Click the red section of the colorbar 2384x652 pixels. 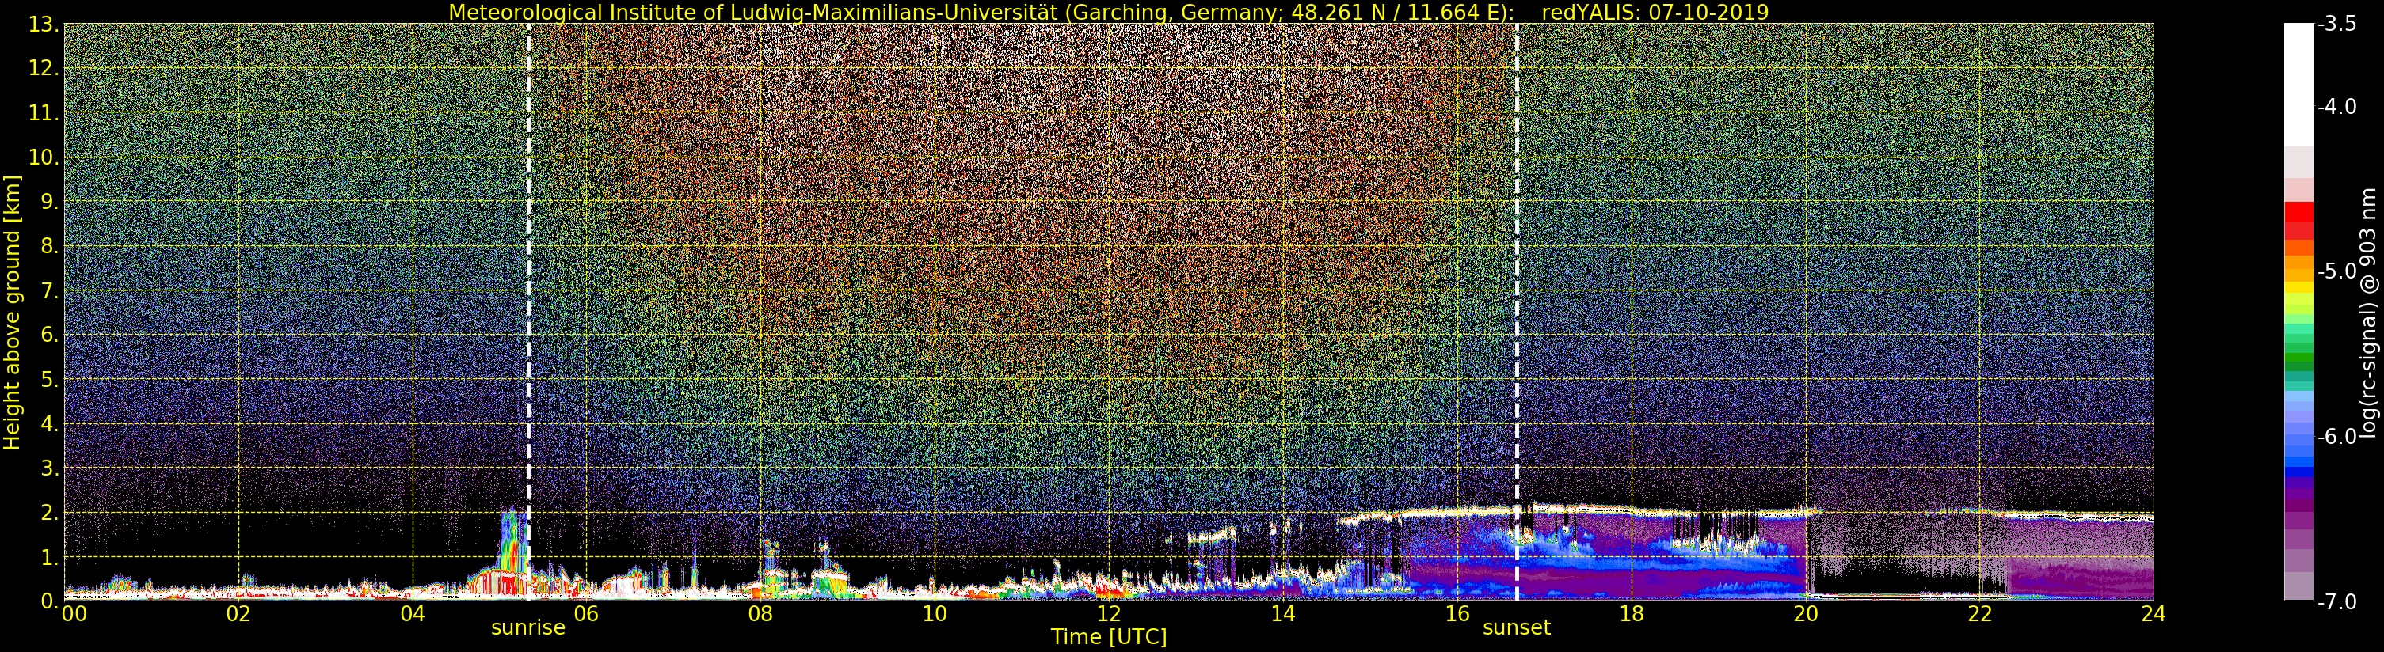(x=2298, y=220)
